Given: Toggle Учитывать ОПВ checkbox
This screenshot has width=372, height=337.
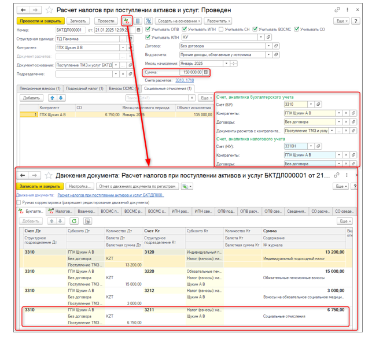Looking at the screenshot, I should (148, 29).
